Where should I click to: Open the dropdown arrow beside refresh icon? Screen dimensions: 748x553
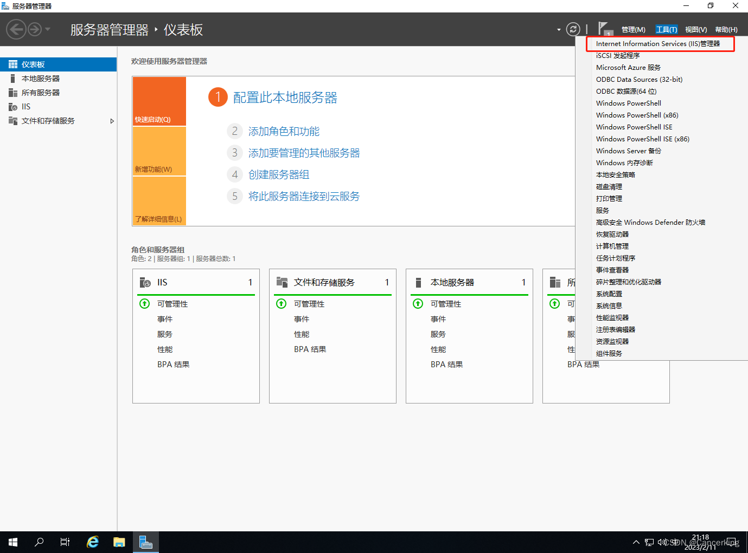point(559,30)
